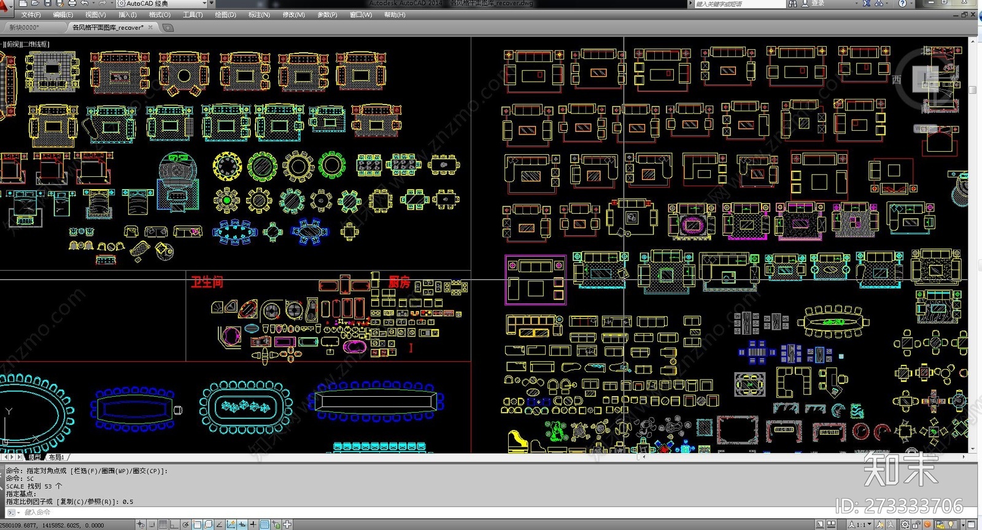
Task: Open the 参数(P) menu
Action: pos(327,15)
